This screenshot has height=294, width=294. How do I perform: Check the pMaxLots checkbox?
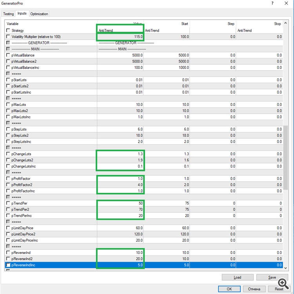point(8,104)
